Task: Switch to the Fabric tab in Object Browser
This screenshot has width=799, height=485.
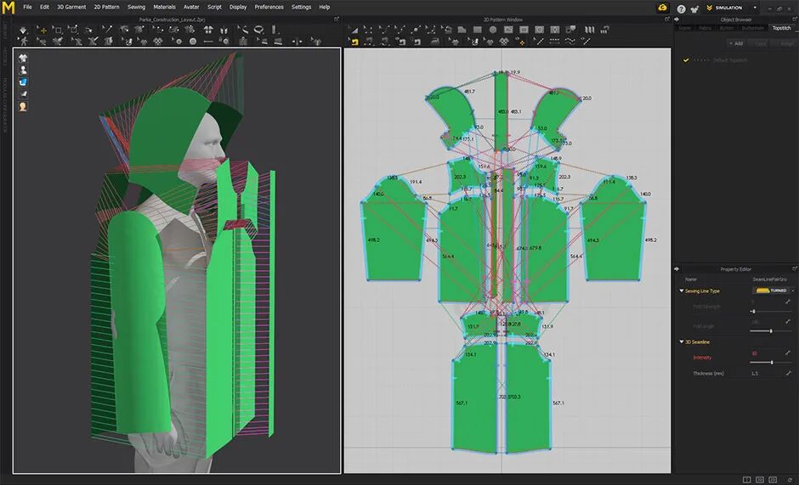Action: pos(705,28)
